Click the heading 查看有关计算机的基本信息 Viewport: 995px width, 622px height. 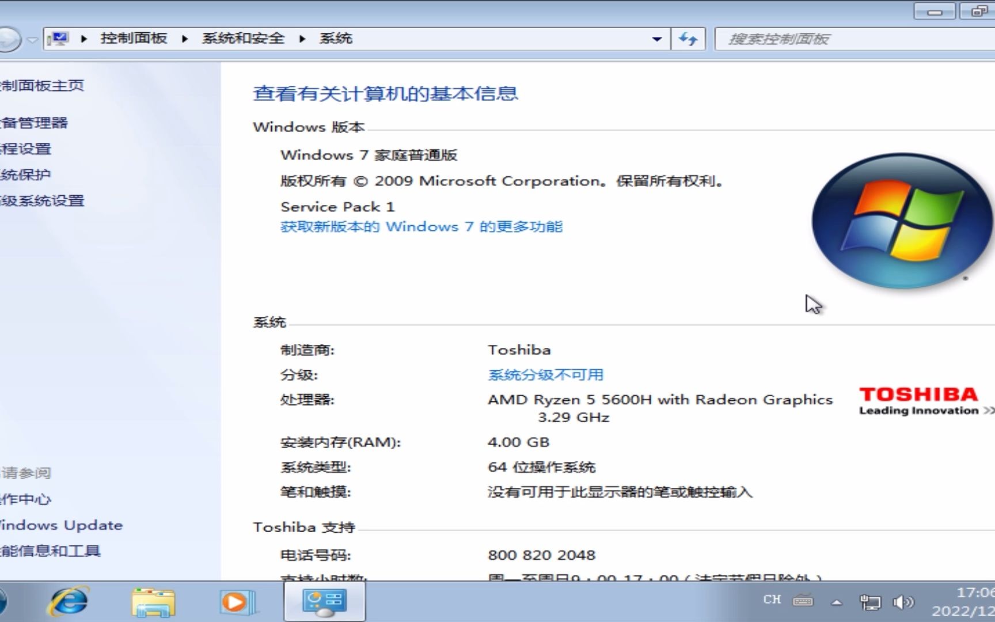pos(385,93)
